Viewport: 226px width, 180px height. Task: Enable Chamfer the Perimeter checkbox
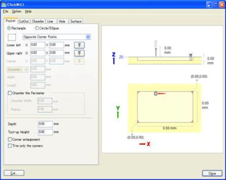10,93
